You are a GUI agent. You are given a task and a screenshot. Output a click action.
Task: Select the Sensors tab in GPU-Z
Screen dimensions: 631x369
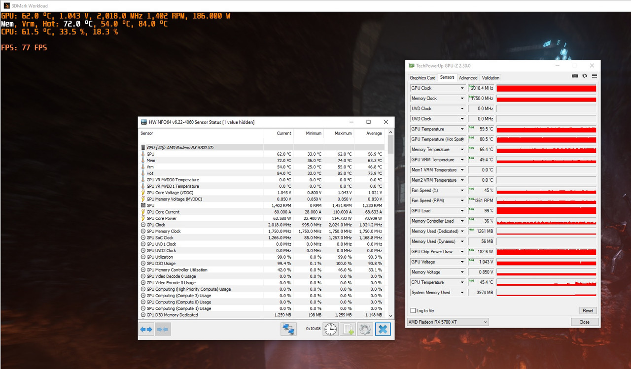(447, 77)
